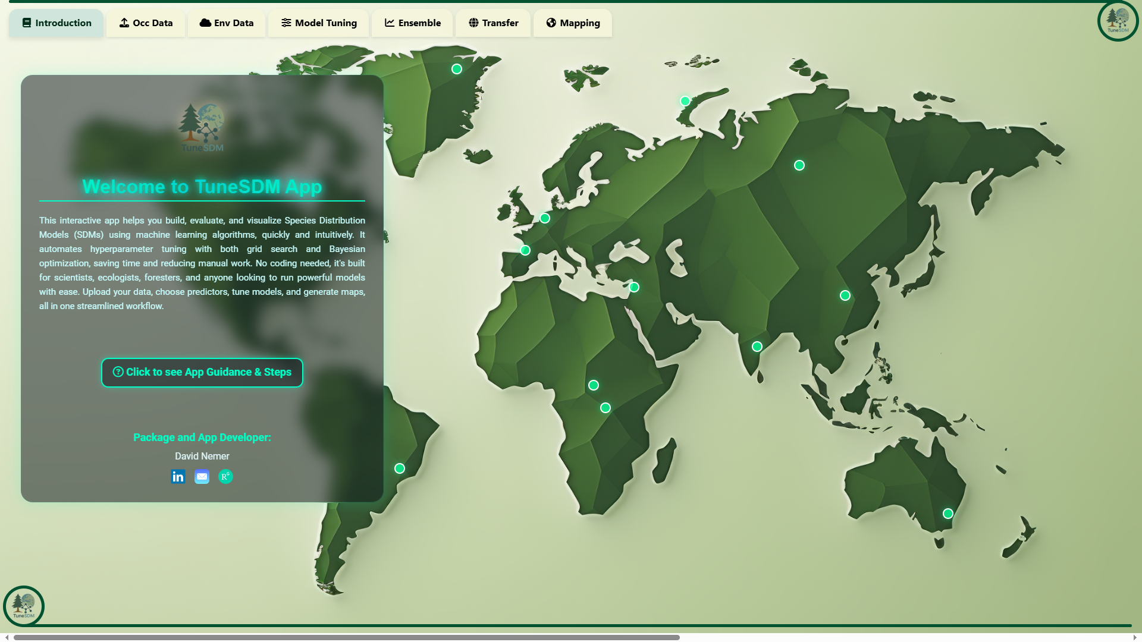Click the map marker dot in Siberia
The image size is (1142, 642).
pos(799,165)
